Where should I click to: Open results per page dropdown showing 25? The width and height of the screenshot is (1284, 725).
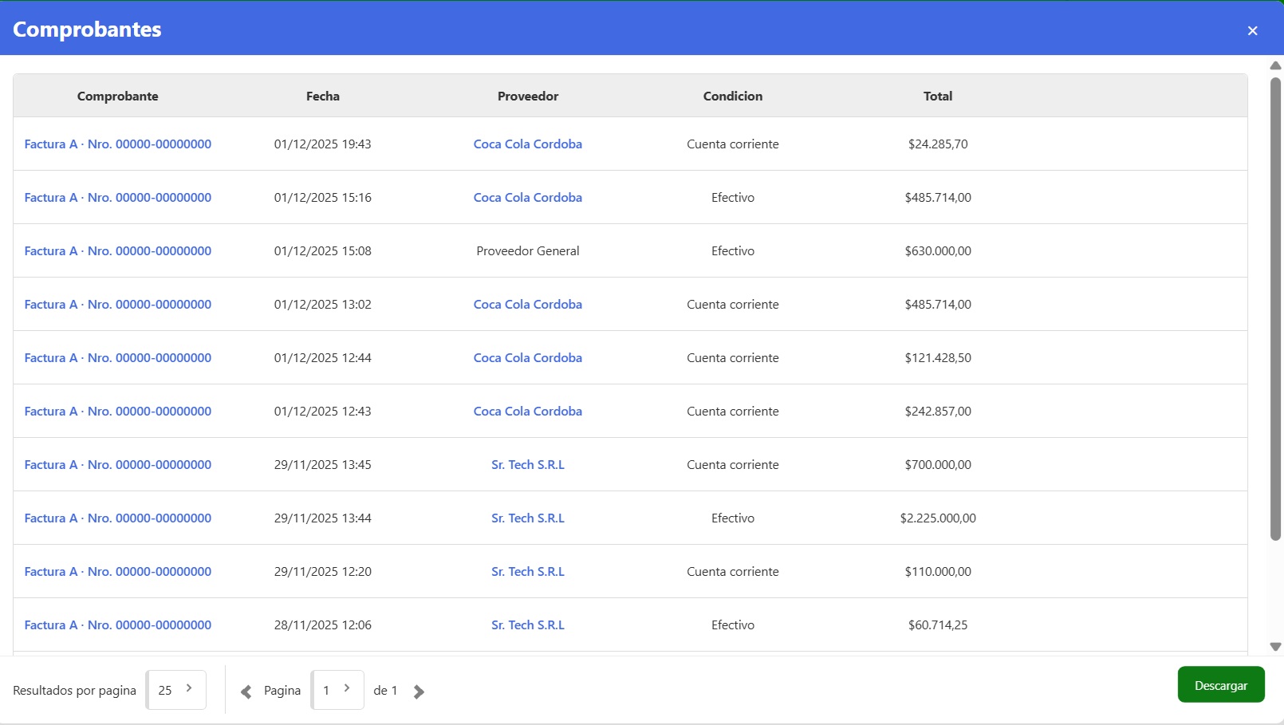click(x=176, y=690)
